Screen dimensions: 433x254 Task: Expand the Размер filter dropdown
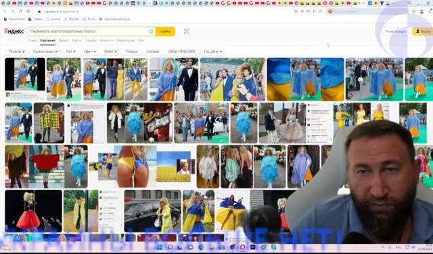16,51
